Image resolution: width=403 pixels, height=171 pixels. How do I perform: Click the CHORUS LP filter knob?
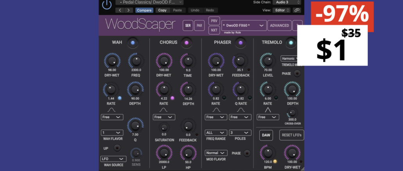[164, 153]
